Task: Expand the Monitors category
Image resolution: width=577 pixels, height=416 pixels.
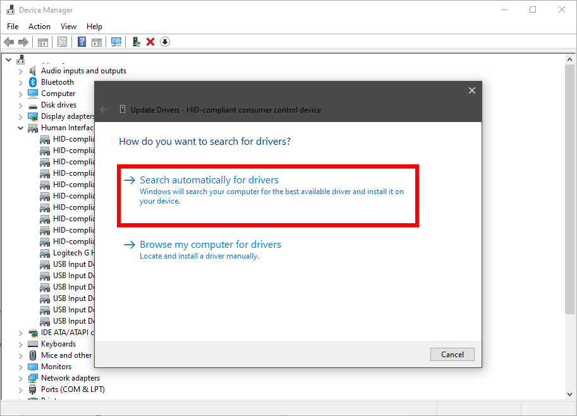Action: click(20, 367)
